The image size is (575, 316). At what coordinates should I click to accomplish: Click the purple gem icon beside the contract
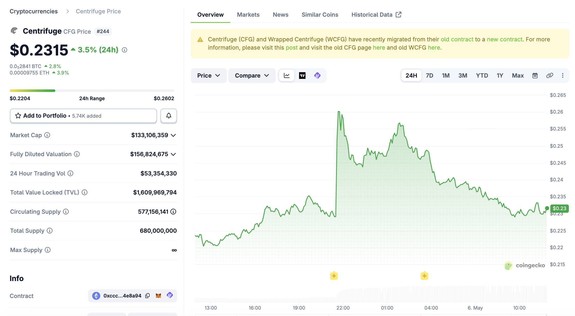coord(170,295)
